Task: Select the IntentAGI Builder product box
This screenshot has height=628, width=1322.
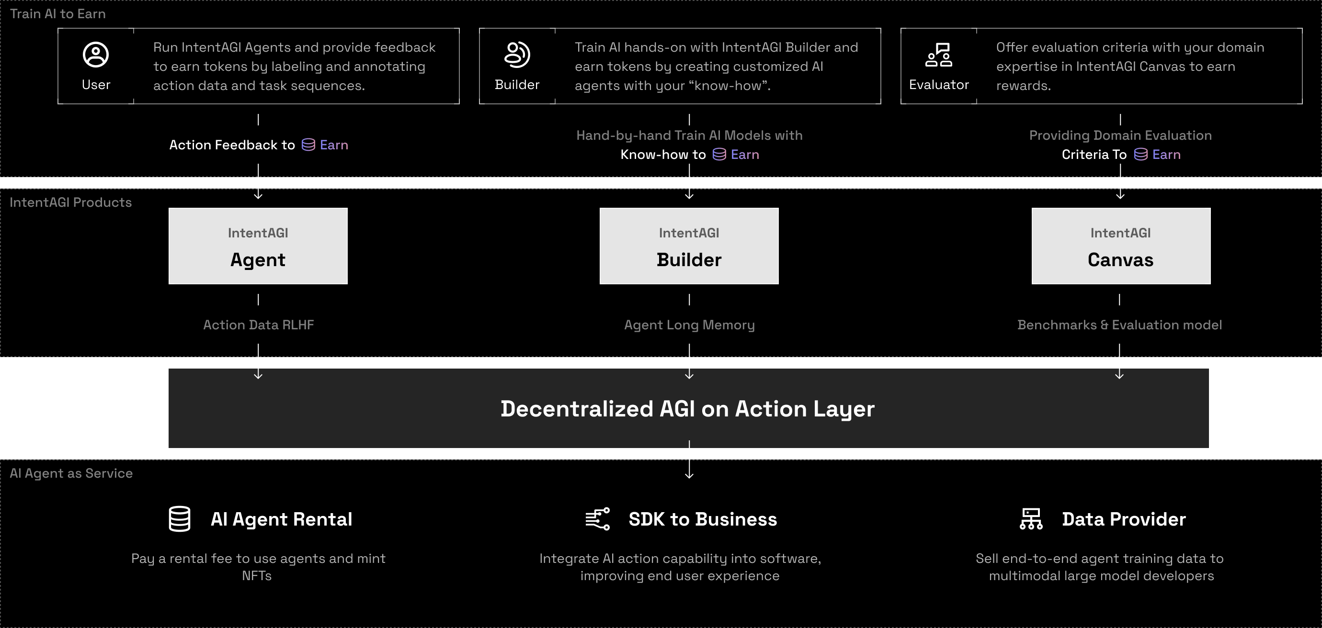Action: pos(689,246)
